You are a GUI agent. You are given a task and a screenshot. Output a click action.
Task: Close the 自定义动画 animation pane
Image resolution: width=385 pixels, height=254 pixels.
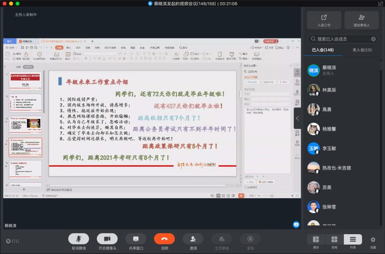[x=290, y=66]
